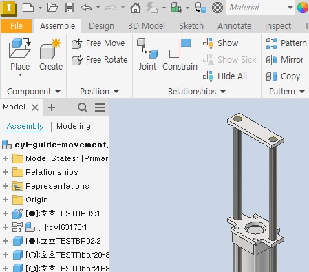Click the color wheel appearance icon
309x272 pixels.
tap(303, 8)
